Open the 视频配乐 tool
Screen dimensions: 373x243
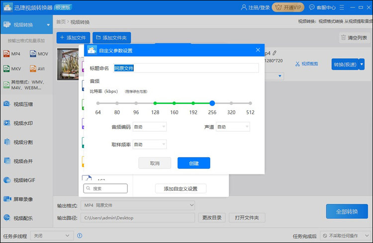click(x=18, y=218)
